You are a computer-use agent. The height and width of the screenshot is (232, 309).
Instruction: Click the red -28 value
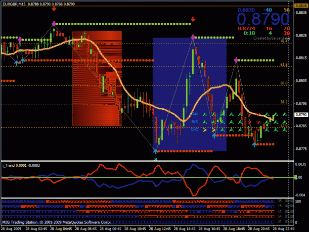coord(286,33)
